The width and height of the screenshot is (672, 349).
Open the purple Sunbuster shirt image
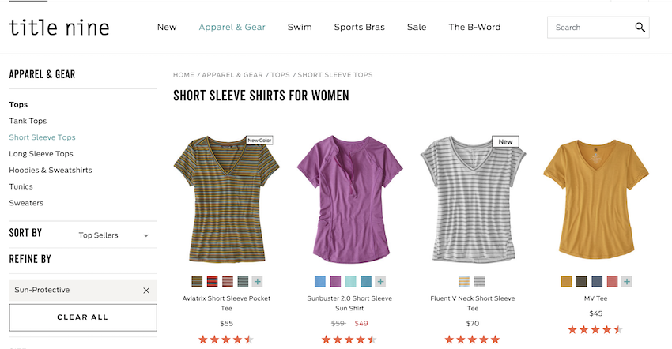(x=349, y=199)
